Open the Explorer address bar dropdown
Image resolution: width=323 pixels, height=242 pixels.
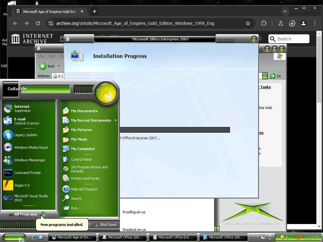[x=265, y=76]
